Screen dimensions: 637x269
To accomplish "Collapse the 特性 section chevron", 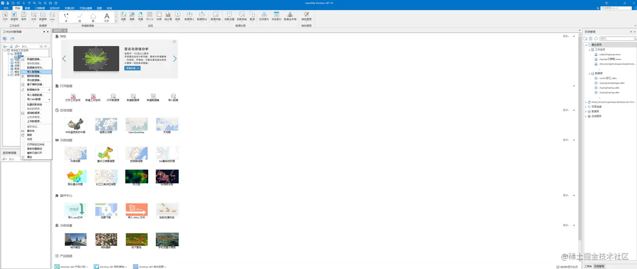I will (x=574, y=36).
